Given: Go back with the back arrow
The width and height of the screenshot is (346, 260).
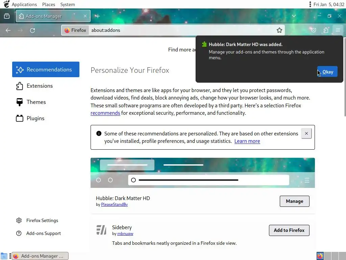Looking at the screenshot, I should click(x=8, y=30).
